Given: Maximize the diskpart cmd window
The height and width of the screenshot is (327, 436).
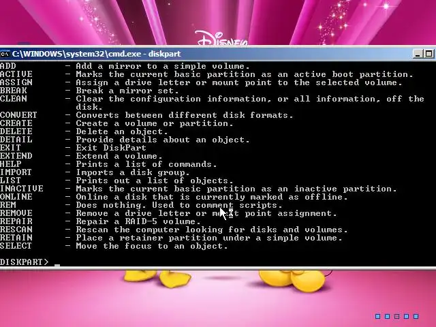Looking at the screenshot, I should (x=429, y=54).
